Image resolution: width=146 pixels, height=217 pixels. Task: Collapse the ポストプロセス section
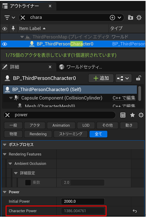click(5, 145)
